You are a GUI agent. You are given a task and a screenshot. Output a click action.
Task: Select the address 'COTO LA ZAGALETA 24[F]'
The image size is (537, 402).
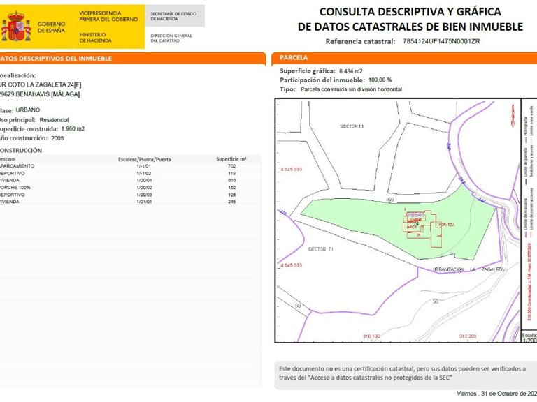click(45, 84)
